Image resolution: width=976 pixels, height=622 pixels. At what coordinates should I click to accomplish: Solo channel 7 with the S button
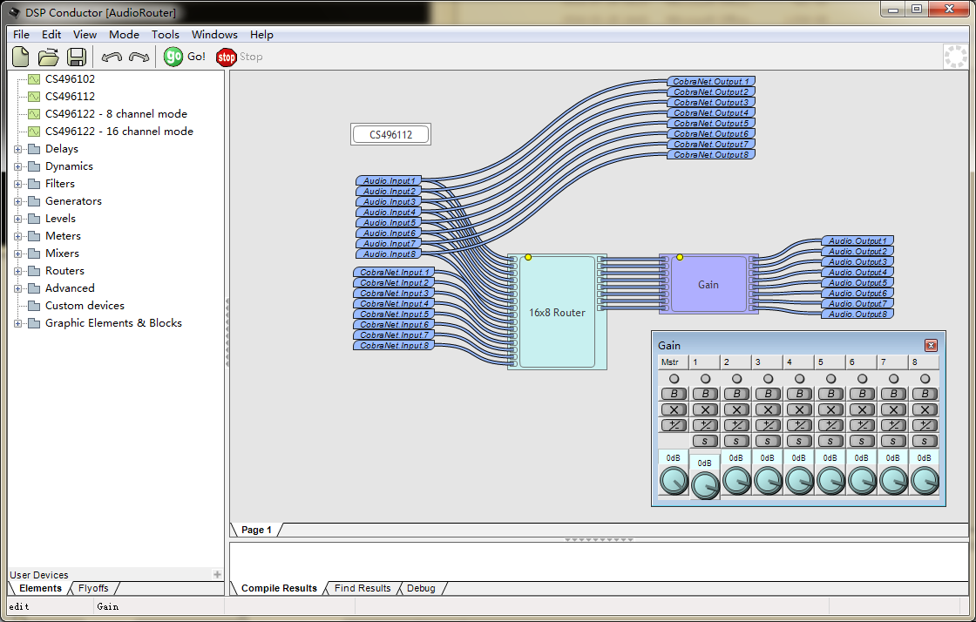point(893,441)
